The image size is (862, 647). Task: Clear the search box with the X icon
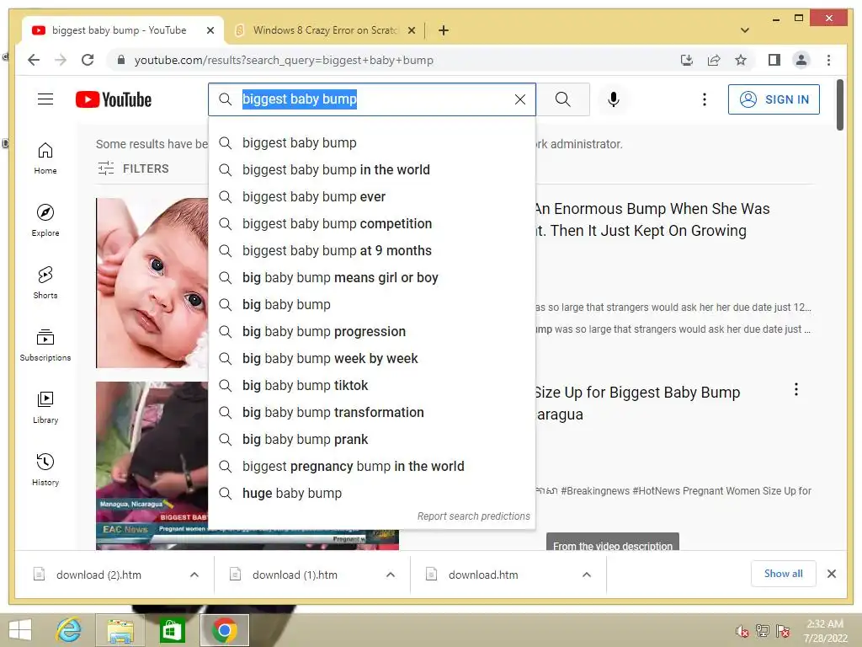[x=519, y=99]
